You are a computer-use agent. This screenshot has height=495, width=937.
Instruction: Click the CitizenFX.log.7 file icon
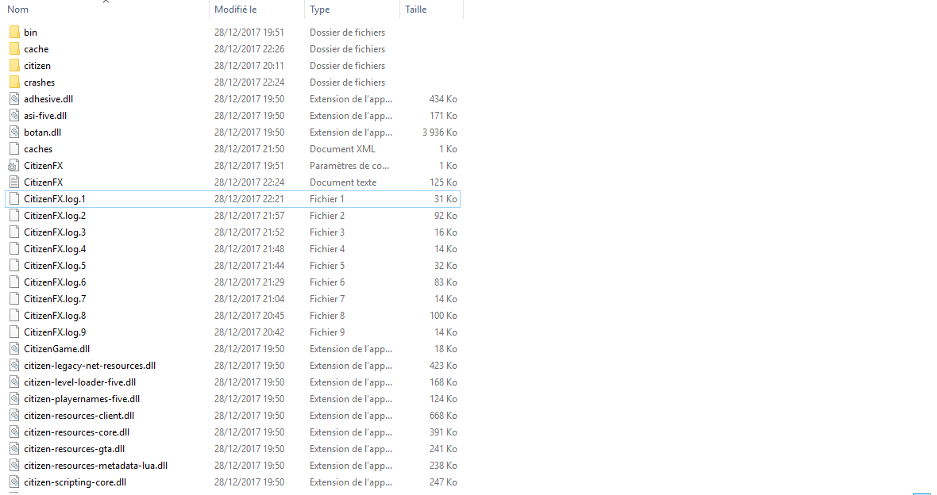(14, 299)
